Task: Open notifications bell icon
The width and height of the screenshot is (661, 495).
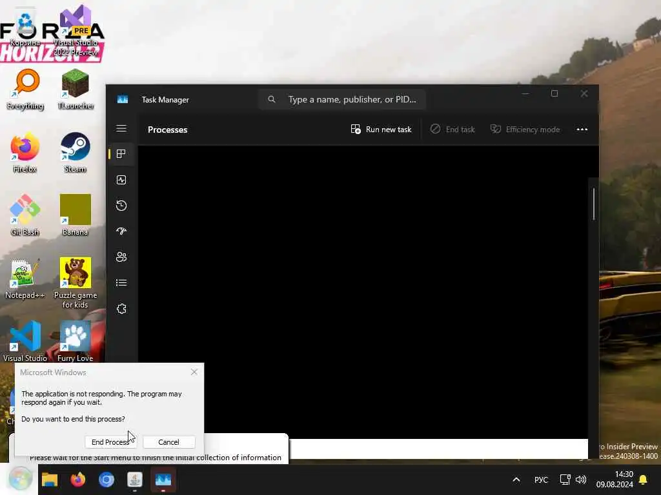Action: (x=644, y=480)
